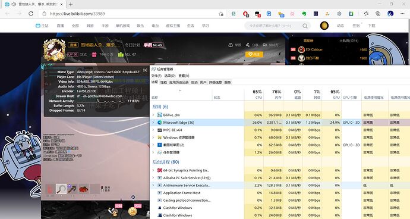Click the Windows 资源管理器 folder icon

click(159, 137)
